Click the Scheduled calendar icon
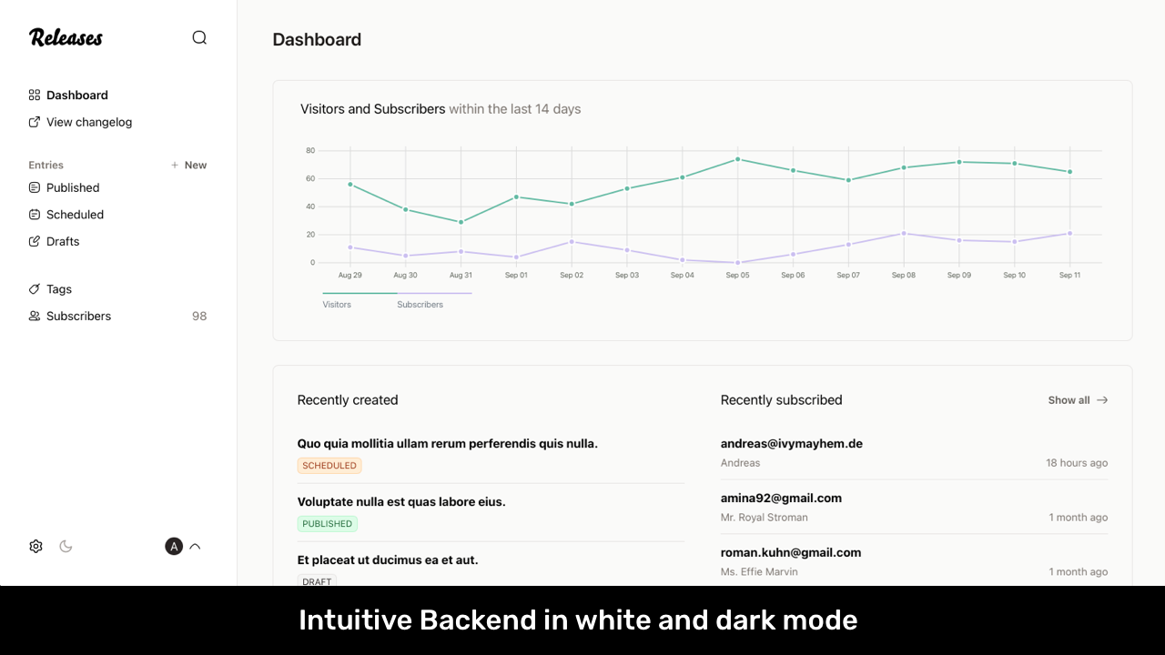 click(35, 215)
